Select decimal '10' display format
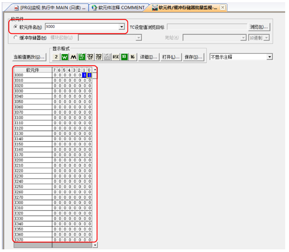This screenshot has height=252, width=289. [124, 57]
